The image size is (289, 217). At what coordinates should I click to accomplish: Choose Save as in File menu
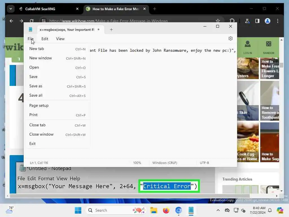57,86
